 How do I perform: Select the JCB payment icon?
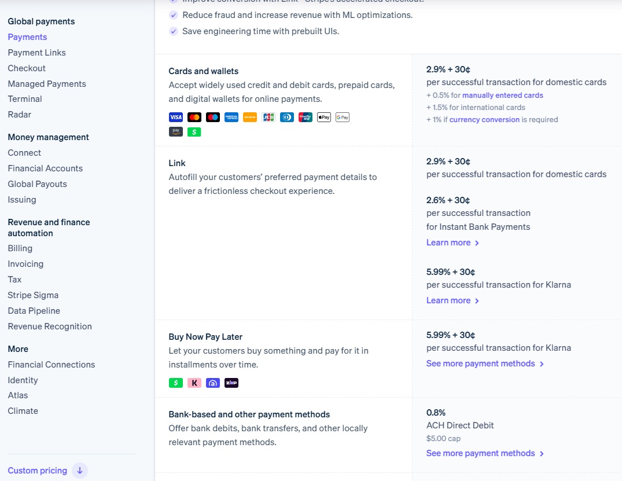pos(268,117)
